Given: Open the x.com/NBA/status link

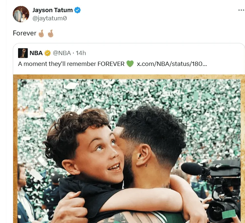Looking at the screenshot, I should click(x=172, y=64).
